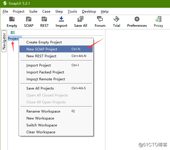Open the Help menu
The width and height of the screenshot is (170, 150).
[105, 12]
